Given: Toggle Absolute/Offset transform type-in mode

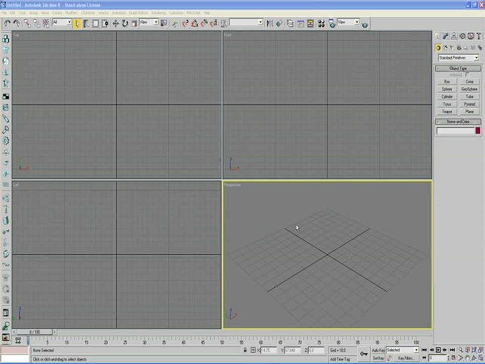Looking at the screenshot, I should click(253, 350).
